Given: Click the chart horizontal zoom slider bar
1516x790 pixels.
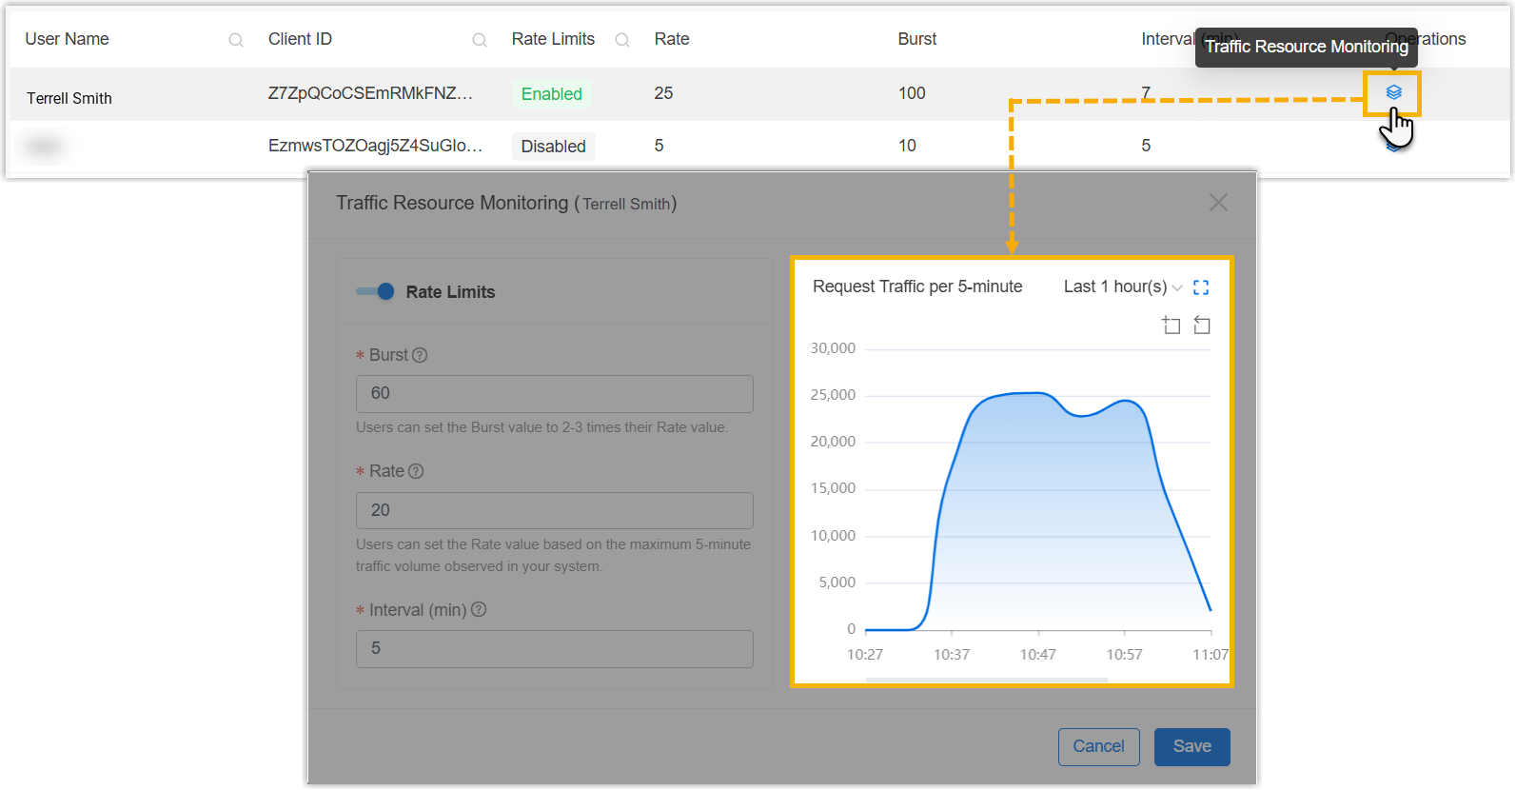Looking at the screenshot, I should click(987, 680).
